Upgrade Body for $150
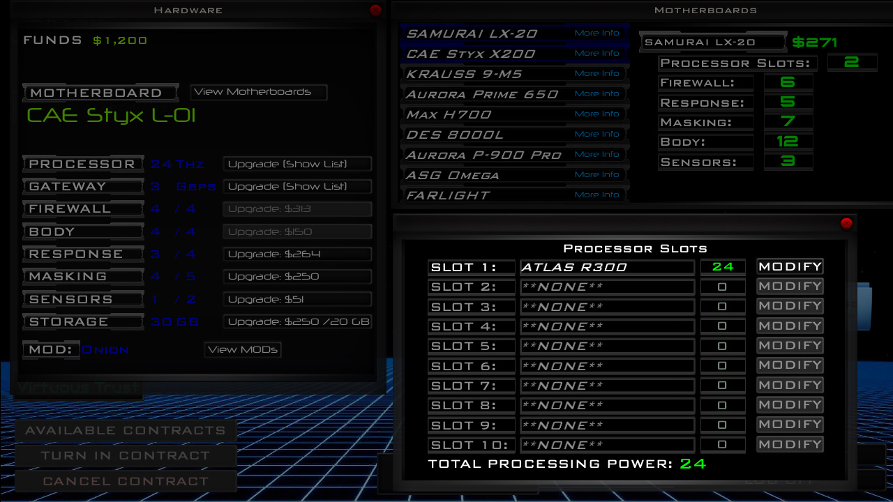This screenshot has width=893, height=502. coord(297,231)
